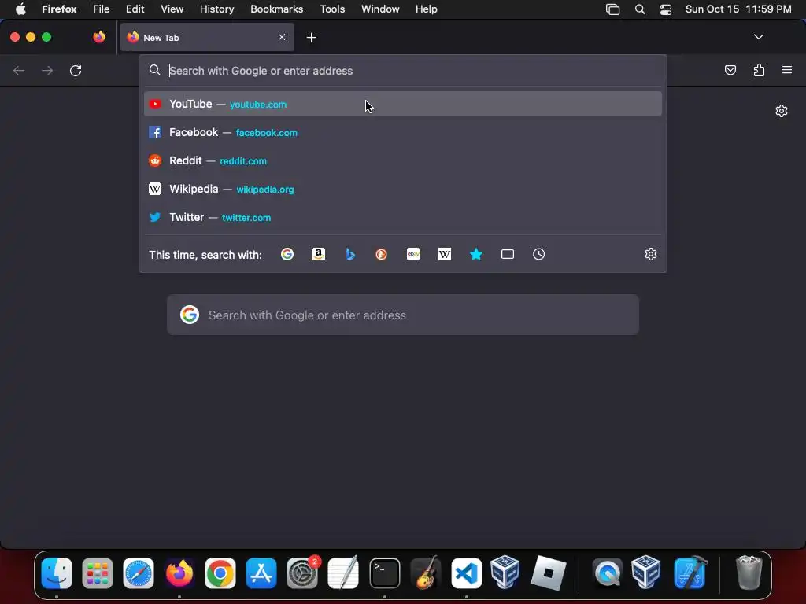Open System Settings from the Dock
Image resolution: width=806 pixels, height=604 pixels.
(302, 573)
